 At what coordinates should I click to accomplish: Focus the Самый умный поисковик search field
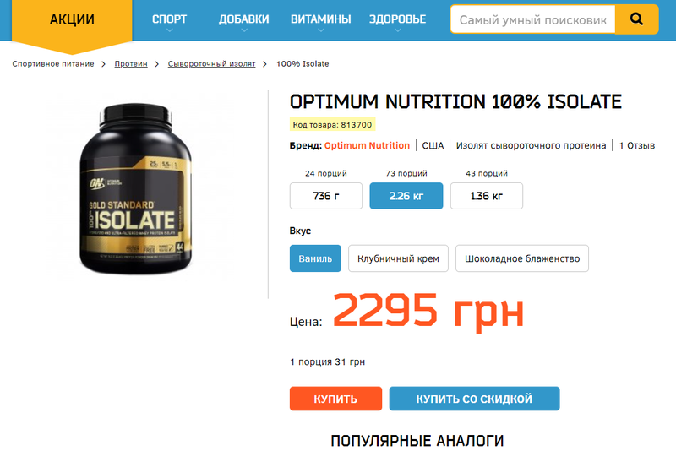(x=533, y=19)
